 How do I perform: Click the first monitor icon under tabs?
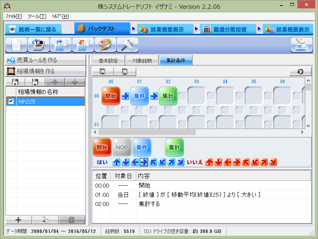coord(103,72)
